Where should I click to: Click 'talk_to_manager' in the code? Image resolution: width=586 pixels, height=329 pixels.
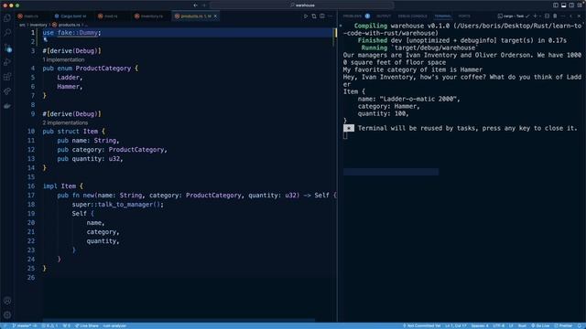pos(125,205)
